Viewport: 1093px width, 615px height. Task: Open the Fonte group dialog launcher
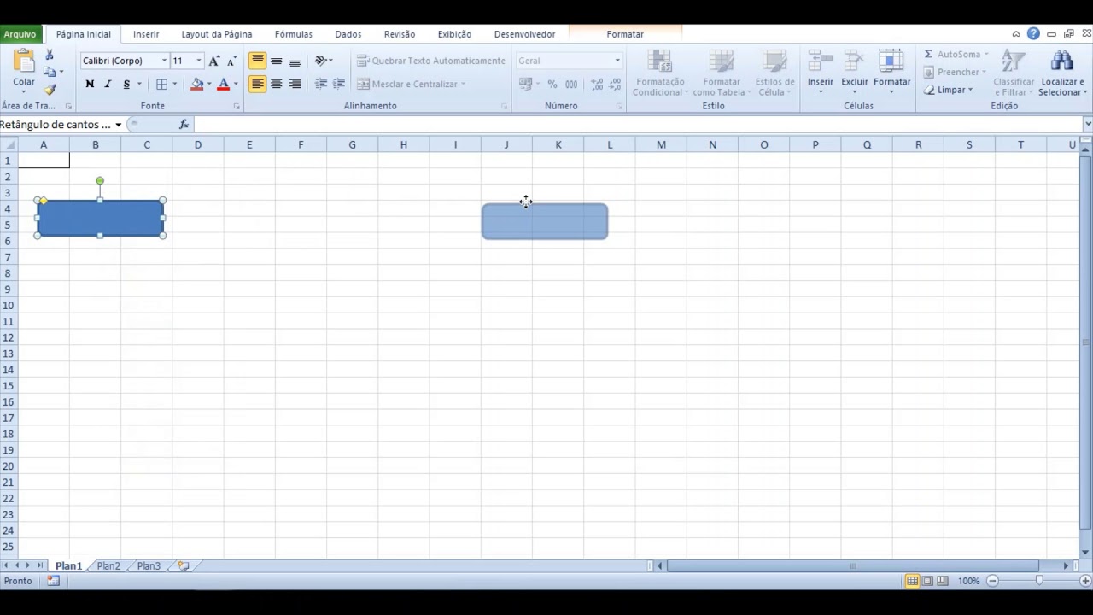(x=237, y=106)
